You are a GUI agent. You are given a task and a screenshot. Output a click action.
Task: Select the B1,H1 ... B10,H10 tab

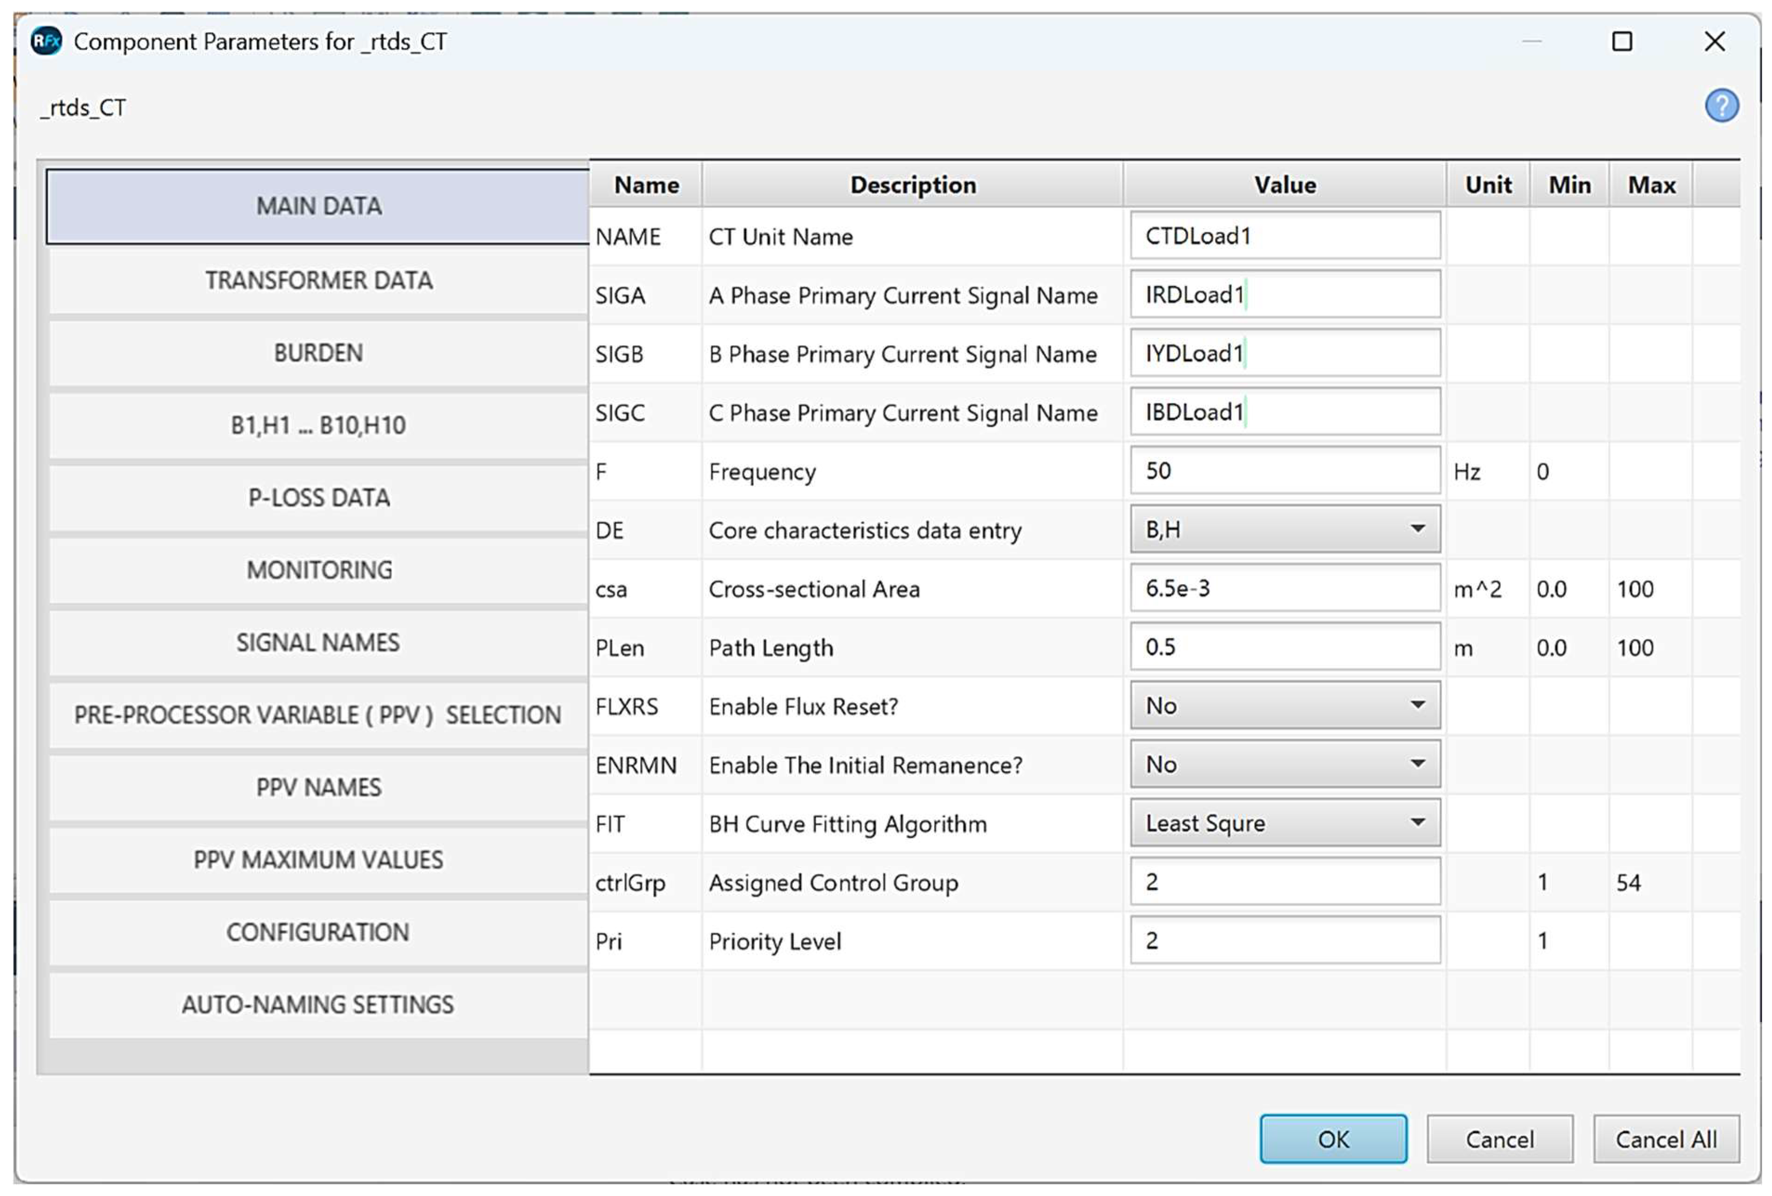click(x=319, y=425)
